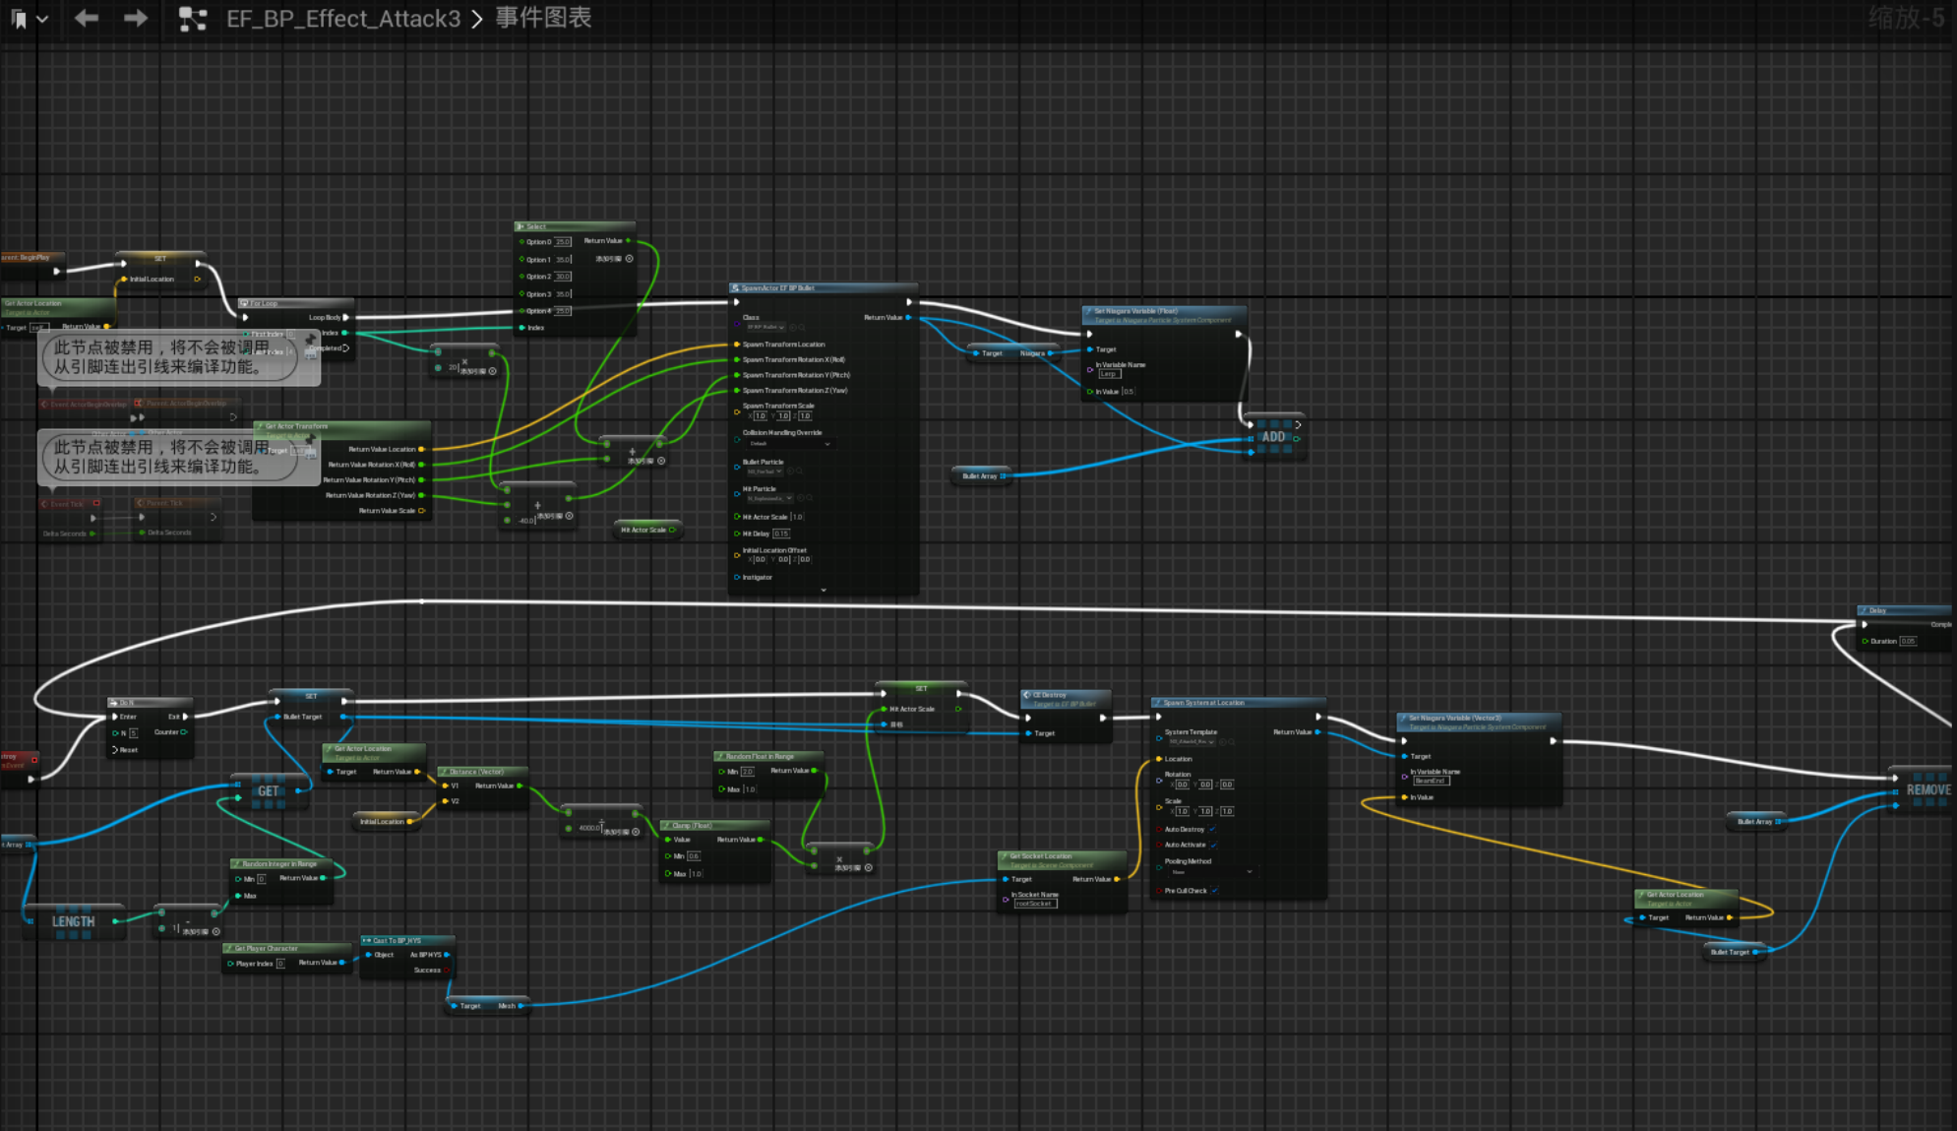Select SpawnActor EF BP Bullet node header
Image resolution: width=1957 pixels, height=1131 pixels.
point(823,288)
